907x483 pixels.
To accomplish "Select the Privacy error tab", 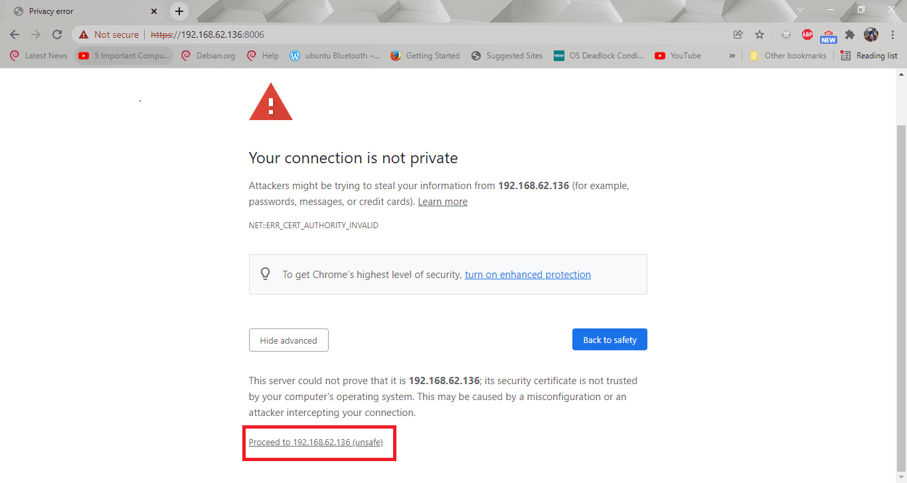I will tap(86, 11).
